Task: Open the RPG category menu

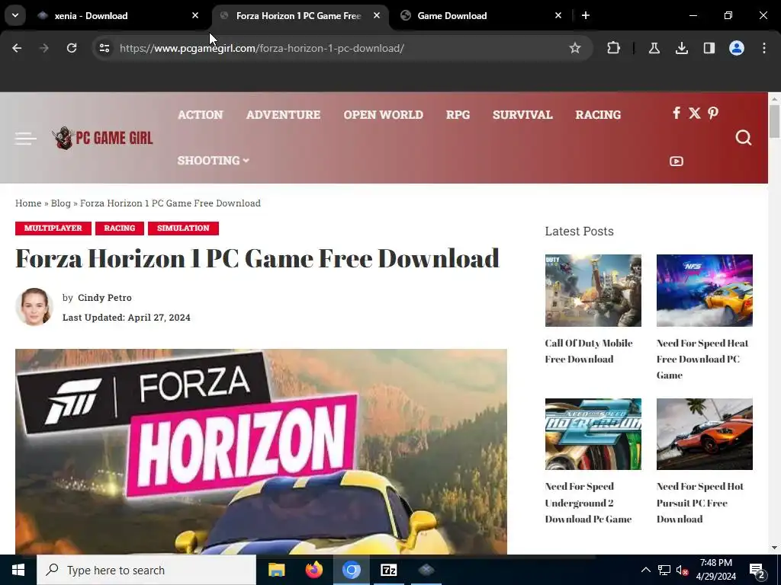Action: click(x=458, y=114)
